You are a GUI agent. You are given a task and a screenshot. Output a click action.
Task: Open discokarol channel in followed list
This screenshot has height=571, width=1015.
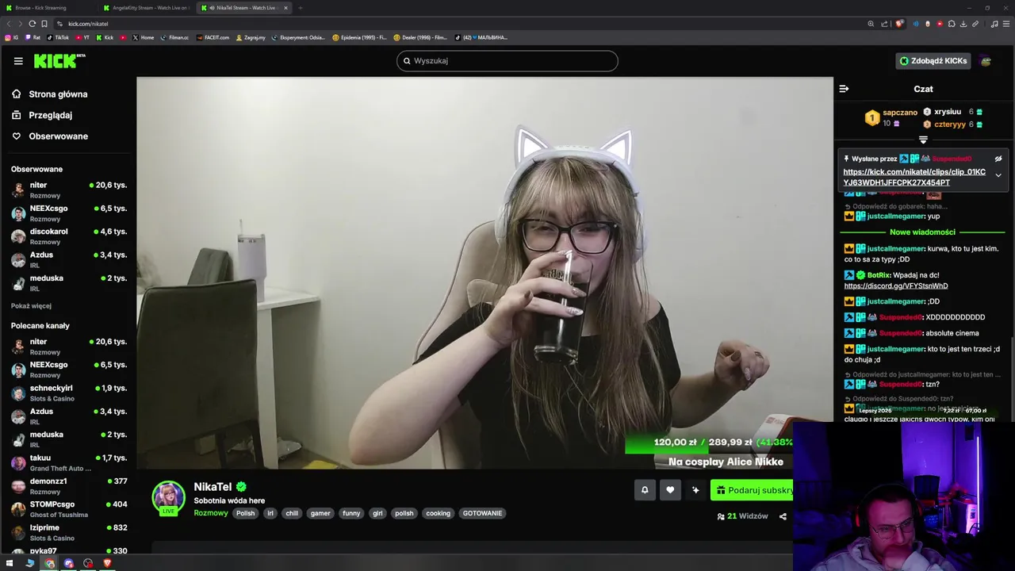(x=68, y=236)
